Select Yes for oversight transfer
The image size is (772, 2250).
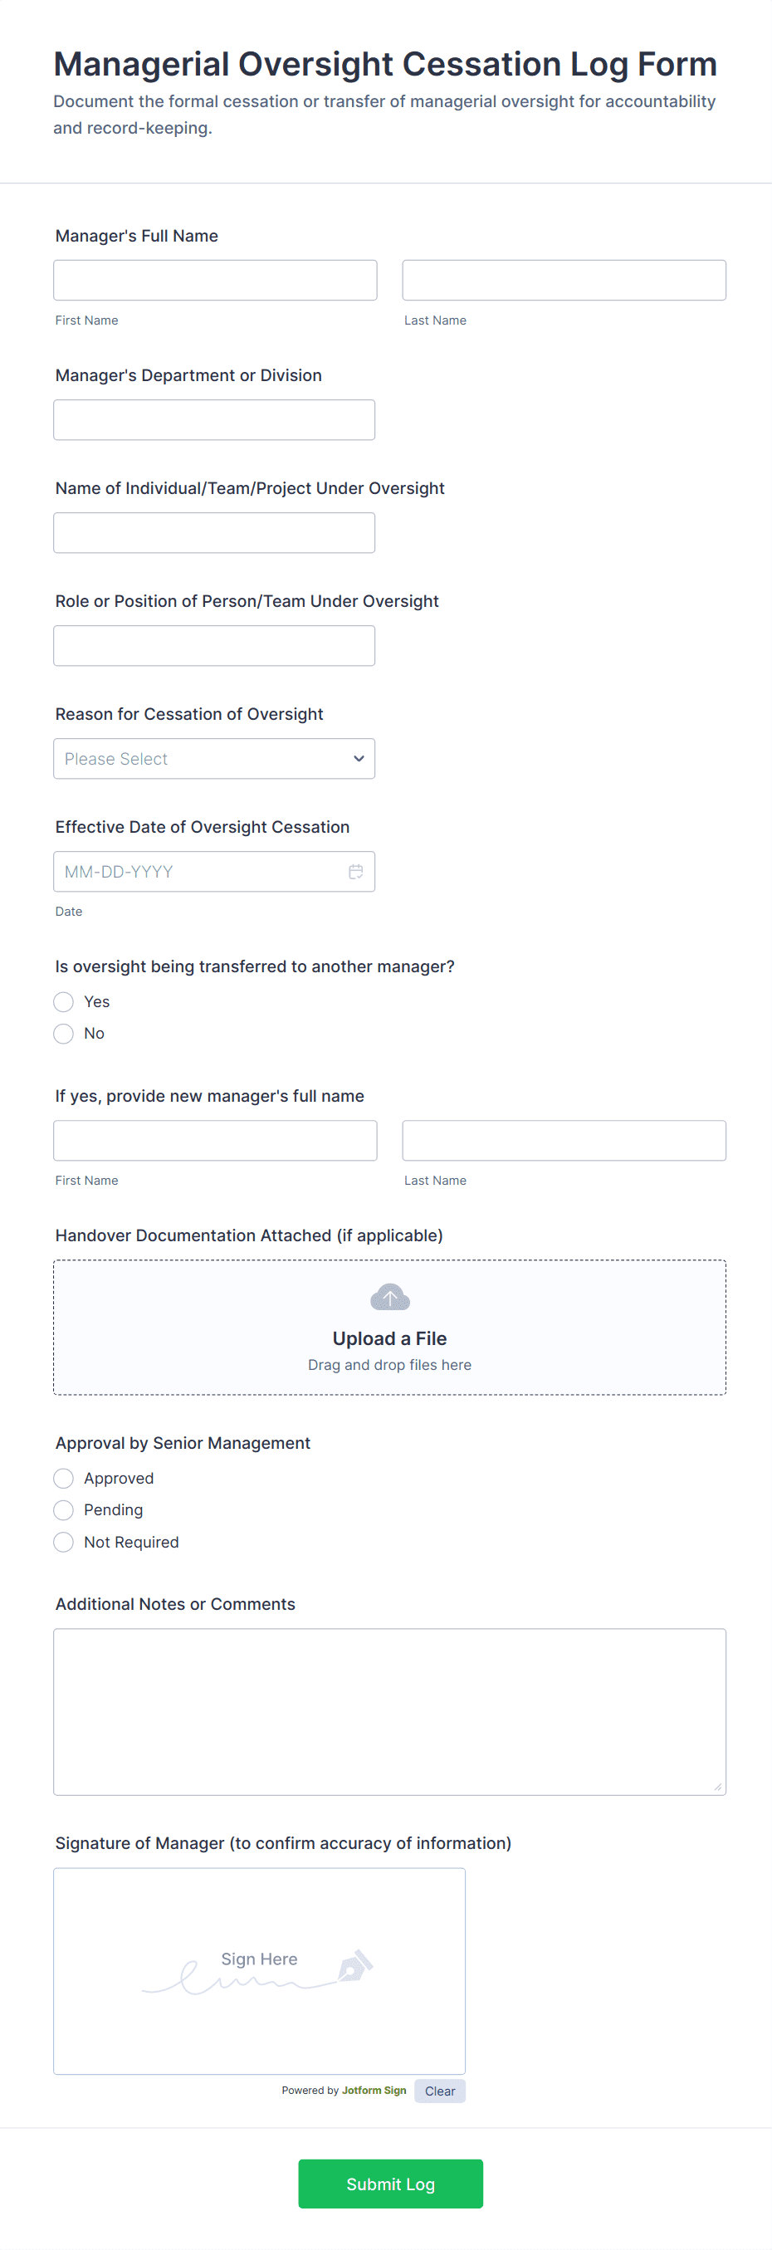[64, 1002]
